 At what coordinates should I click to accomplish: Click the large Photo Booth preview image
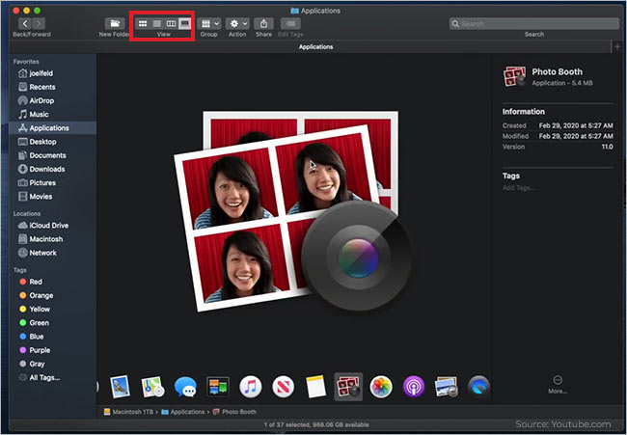click(x=293, y=211)
